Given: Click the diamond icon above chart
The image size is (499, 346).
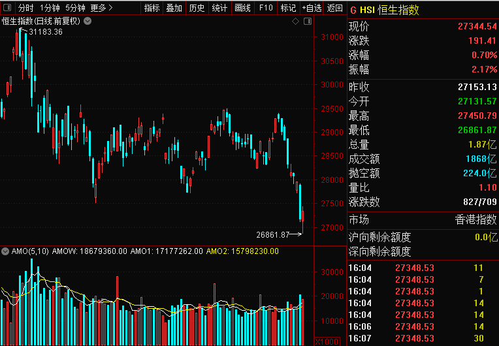Looking at the screenshot, I should click(296, 22).
